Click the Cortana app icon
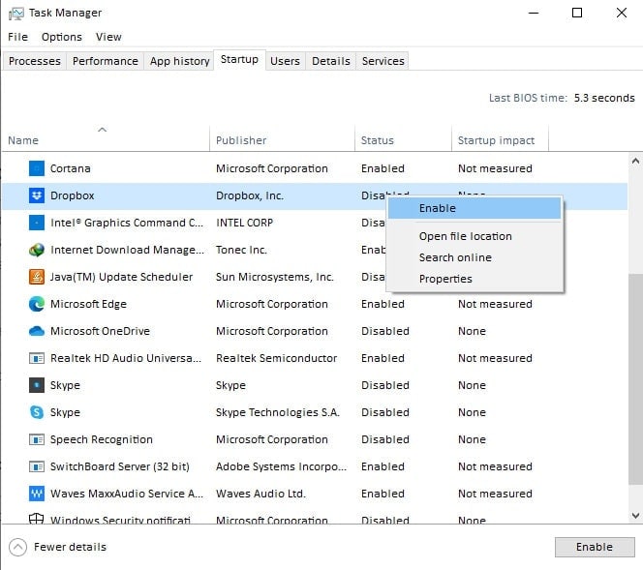This screenshot has width=643, height=570. (37, 168)
